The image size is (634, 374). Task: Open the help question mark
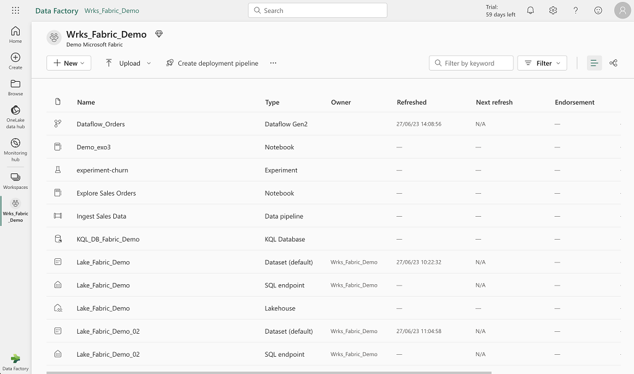click(576, 11)
